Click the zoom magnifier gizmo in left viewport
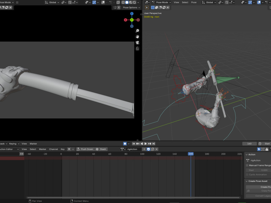 (x=137, y=31)
